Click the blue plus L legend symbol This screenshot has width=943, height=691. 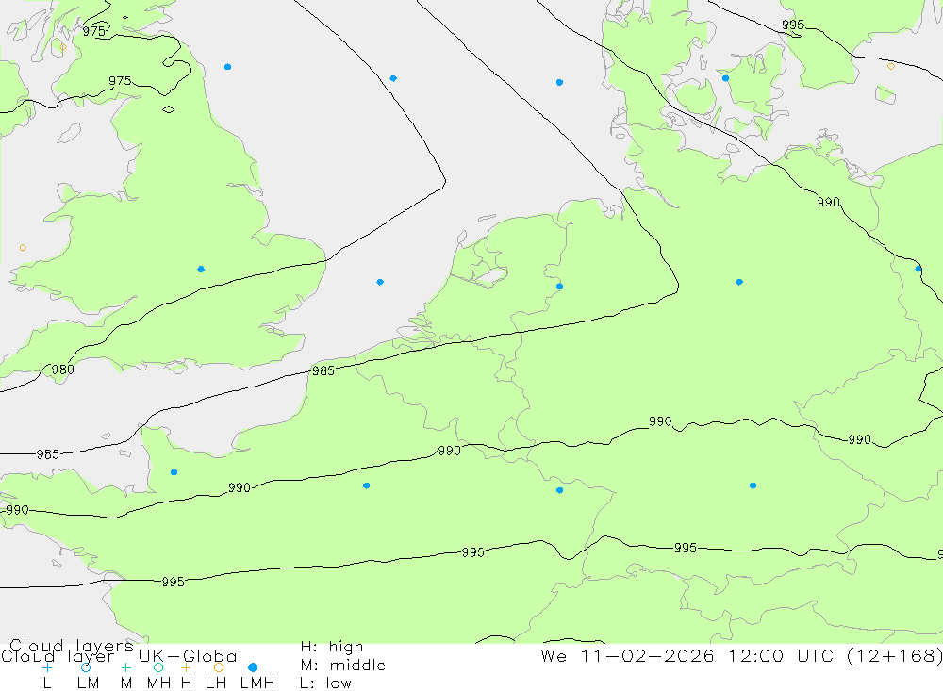47,667
